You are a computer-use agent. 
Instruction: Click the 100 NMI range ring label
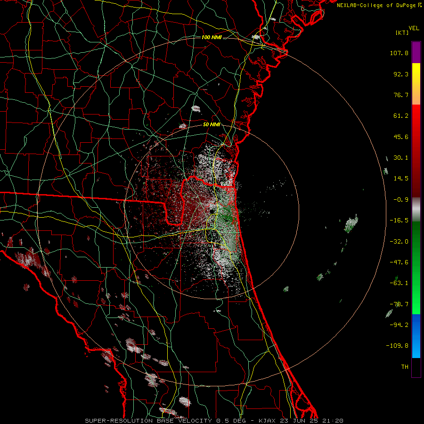(212, 37)
